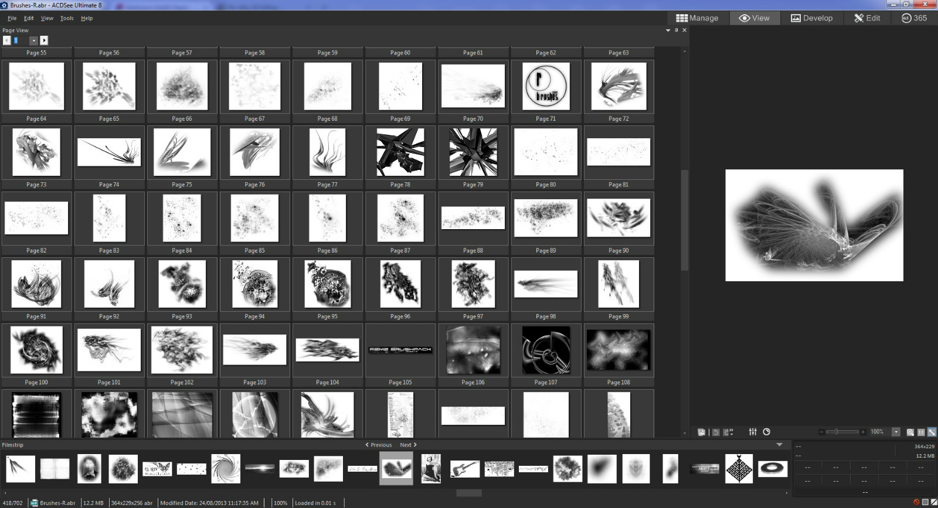Click the zoom out minus button
This screenshot has width=938, height=508.
(822, 432)
